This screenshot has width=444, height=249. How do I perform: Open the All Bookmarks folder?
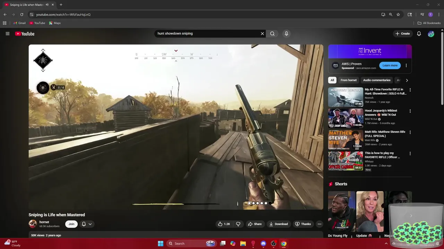tap(429, 23)
